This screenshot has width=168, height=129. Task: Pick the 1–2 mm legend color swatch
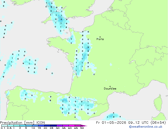tap(17, 126)
